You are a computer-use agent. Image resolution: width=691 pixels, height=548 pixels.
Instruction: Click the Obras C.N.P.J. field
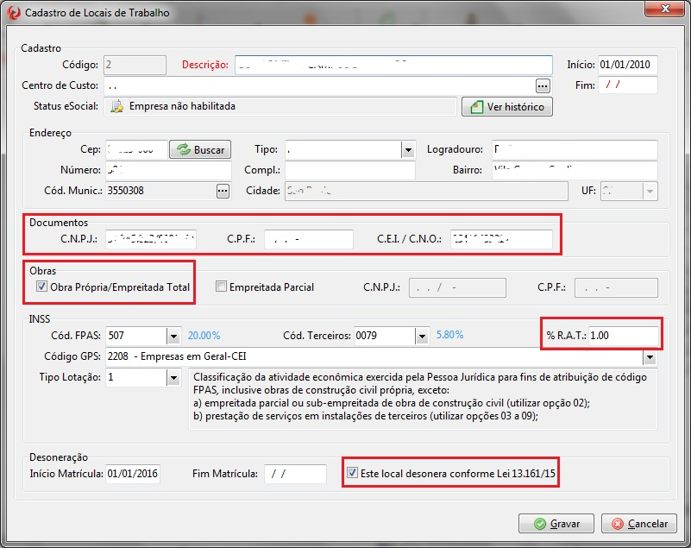457,287
